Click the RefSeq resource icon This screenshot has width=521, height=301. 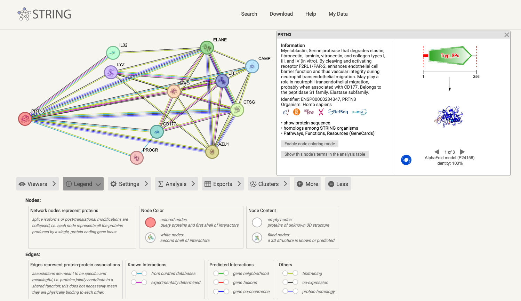pyautogui.click(x=338, y=112)
